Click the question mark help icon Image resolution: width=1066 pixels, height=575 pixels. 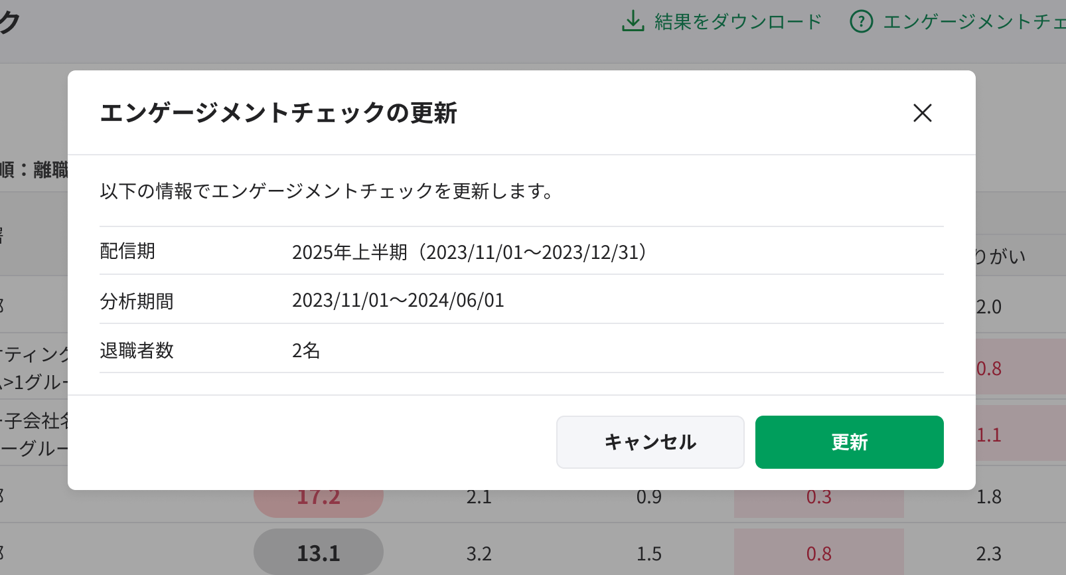(x=861, y=22)
